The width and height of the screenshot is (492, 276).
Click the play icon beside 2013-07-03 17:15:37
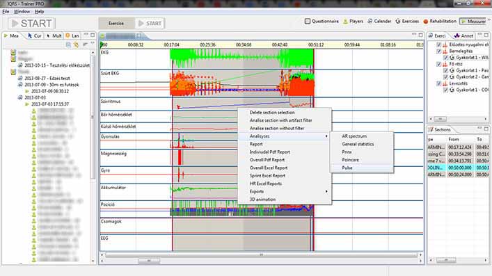pyautogui.click(x=27, y=104)
